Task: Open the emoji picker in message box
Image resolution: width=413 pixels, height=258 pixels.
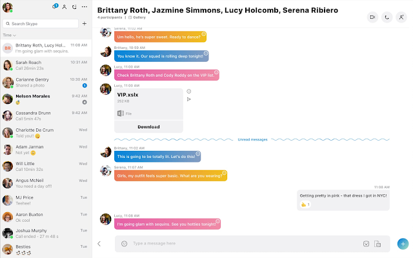Action: click(124, 244)
